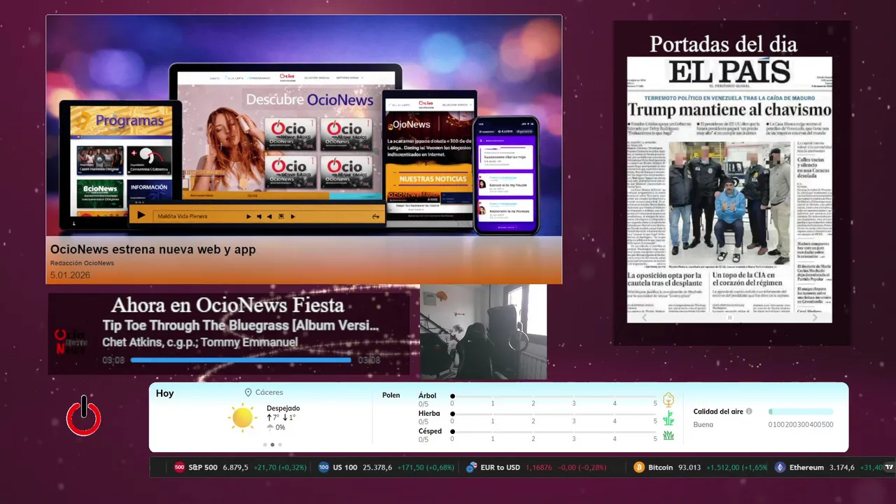Click the tree pollen icon for Árbol
This screenshot has width=896, height=504.
pos(668,400)
